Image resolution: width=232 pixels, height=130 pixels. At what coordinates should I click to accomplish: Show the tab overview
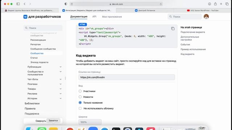tap(227, 4)
